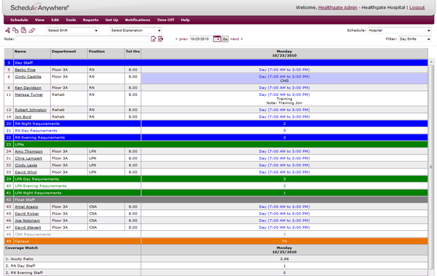Image resolution: width=437 pixels, height=276 pixels.
Task: Open the calendar date picker icon
Action: coord(217,39)
